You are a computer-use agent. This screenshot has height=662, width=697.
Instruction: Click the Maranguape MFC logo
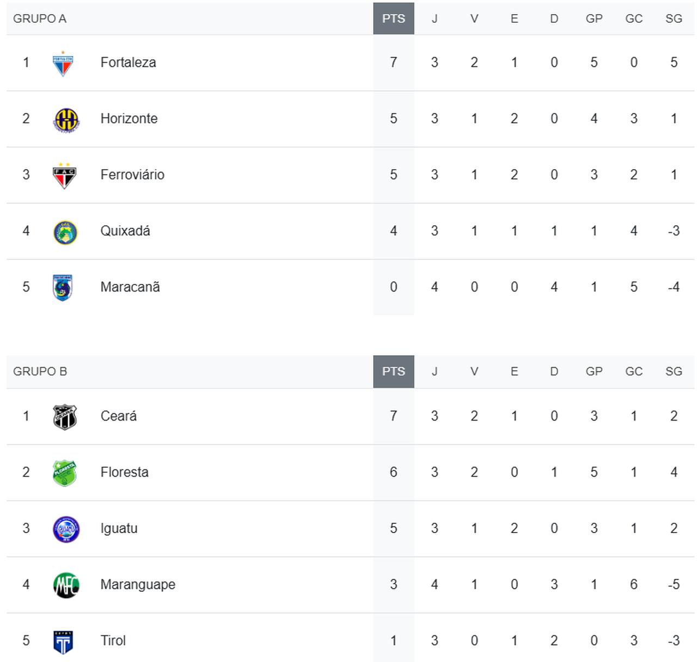click(x=66, y=585)
